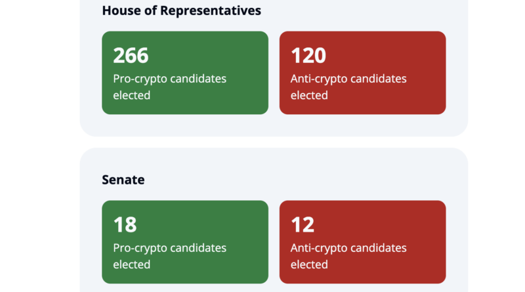Click "Anti-crypto candidates" text under 120

348,79
